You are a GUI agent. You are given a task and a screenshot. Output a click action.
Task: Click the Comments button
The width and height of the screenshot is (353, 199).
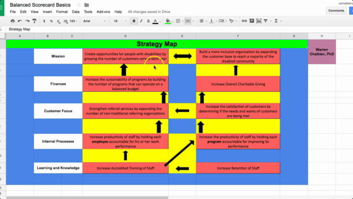pos(336,11)
